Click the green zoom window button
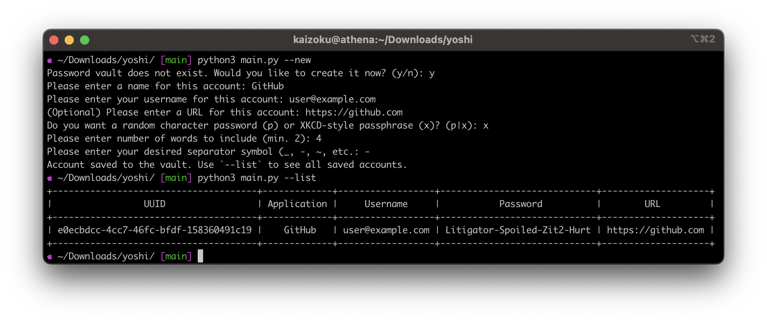Image resolution: width=767 pixels, height=321 pixels. tap(85, 40)
